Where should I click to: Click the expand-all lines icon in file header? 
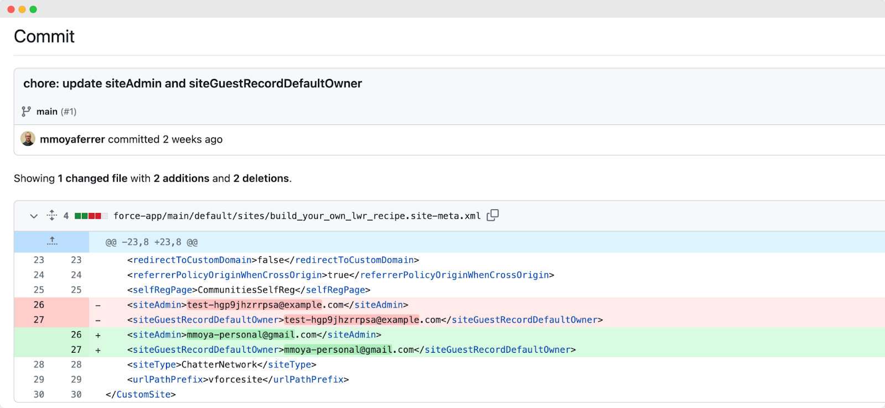click(x=52, y=215)
